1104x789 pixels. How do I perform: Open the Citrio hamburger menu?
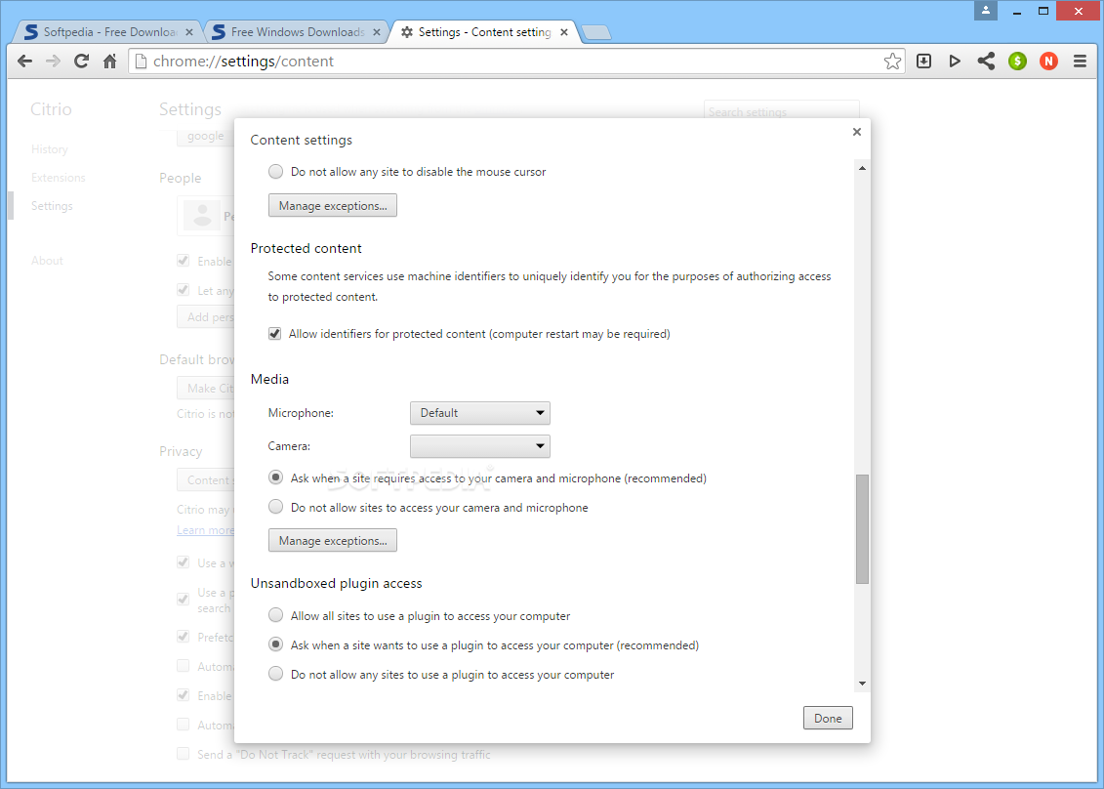(1080, 62)
